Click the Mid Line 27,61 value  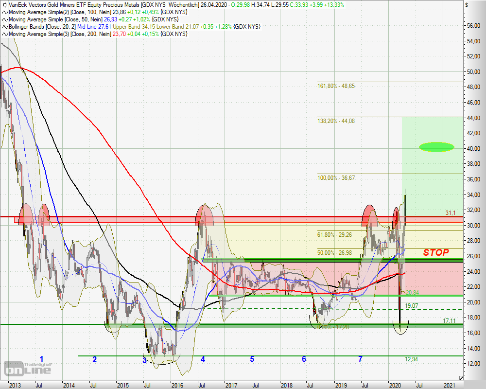coord(94,27)
